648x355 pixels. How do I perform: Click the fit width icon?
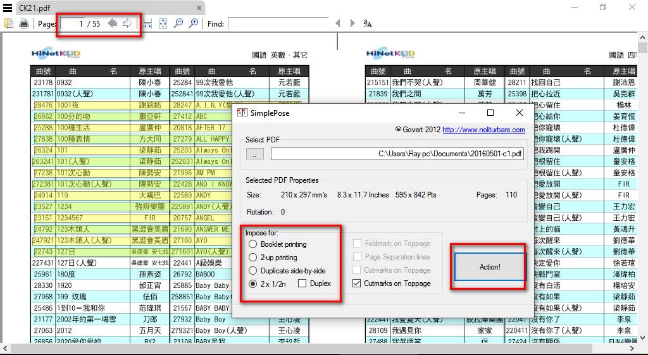click(x=147, y=23)
